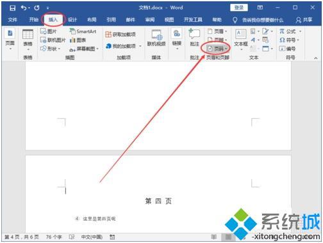Insert a 图表 (Chart)
323x243 pixels.
click(x=78, y=40)
